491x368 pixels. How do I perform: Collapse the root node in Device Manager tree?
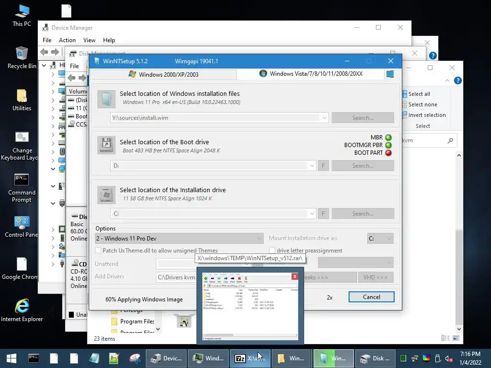tap(44, 65)
